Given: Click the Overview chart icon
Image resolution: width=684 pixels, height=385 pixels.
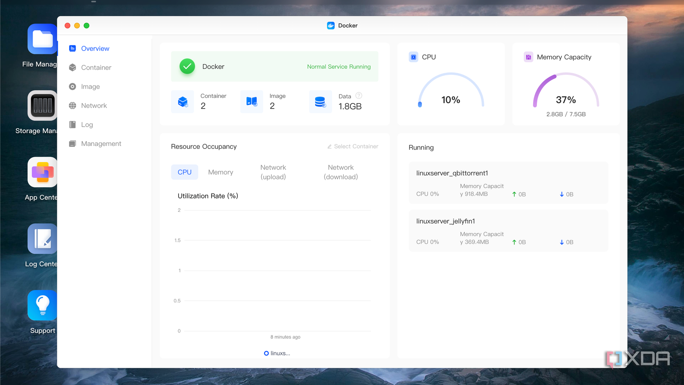Looking at the screenshot, I should click(x=73, y=48).
